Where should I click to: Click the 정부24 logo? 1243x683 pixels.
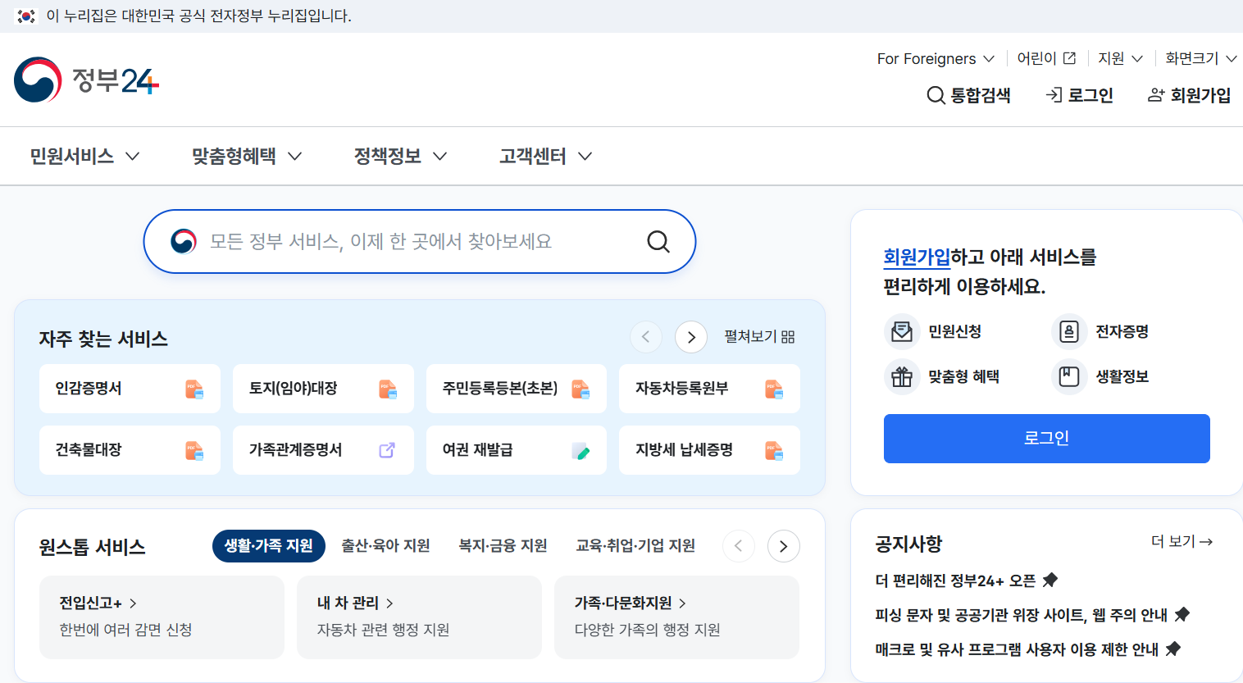[85, 80]
